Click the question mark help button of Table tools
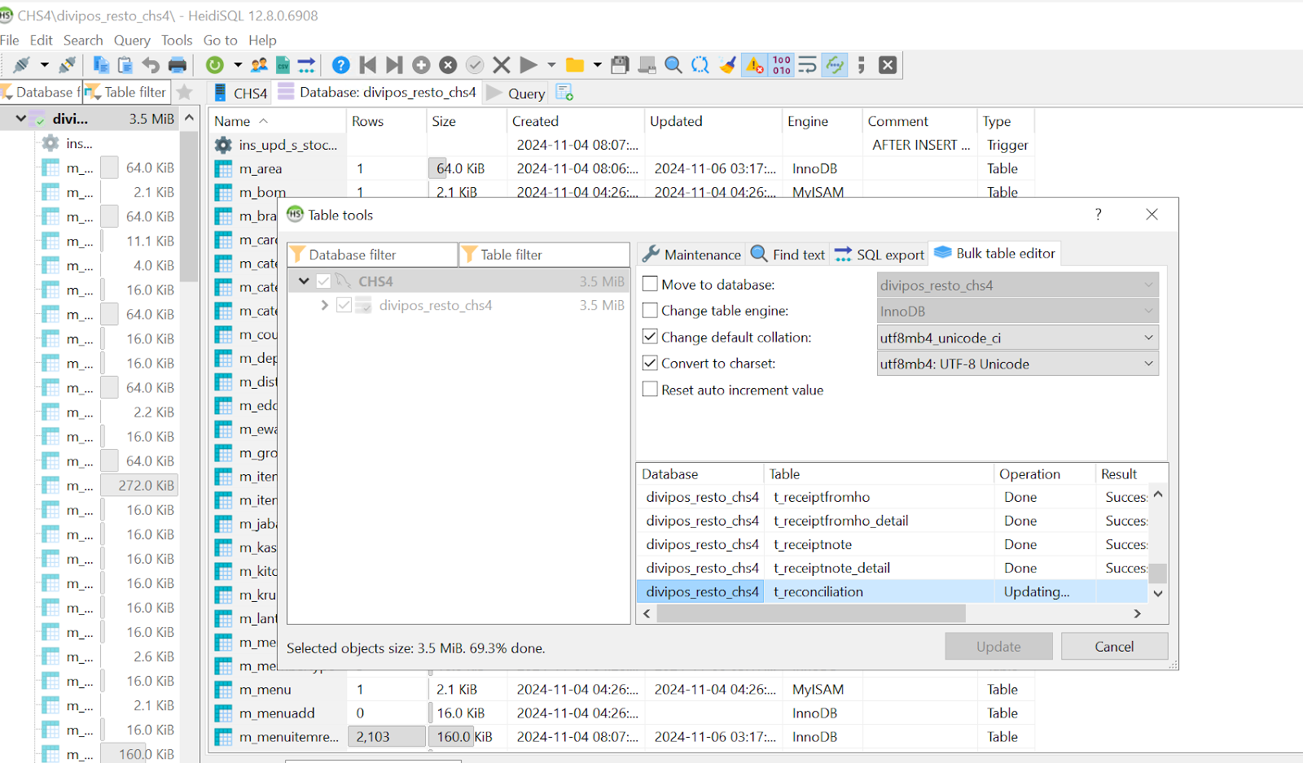 (x=1098, y=215)
